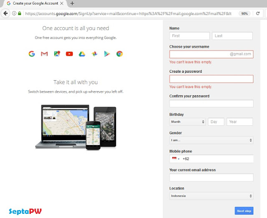Click the green secure padlock icon
267x218 pixels.
[x=20, y=13]
